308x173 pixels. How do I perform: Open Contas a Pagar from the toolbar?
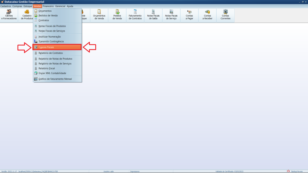coord(189,15)
